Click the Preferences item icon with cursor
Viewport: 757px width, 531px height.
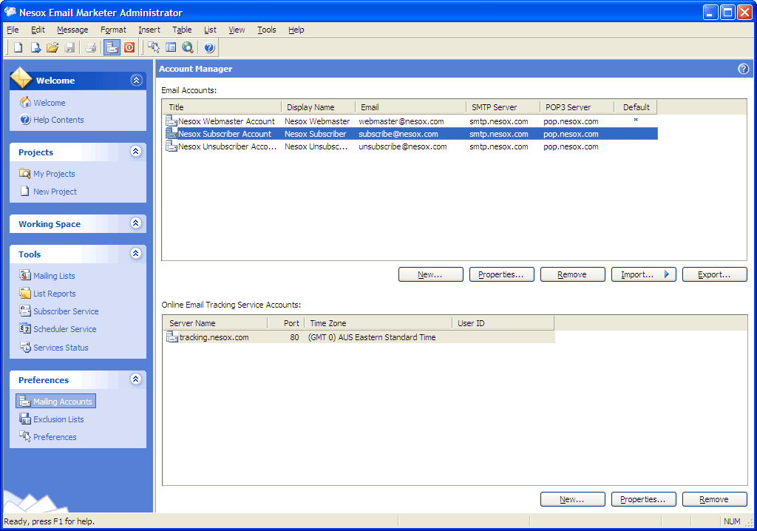(x=25, y=436)
